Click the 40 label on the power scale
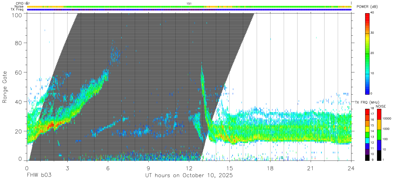The height and width of the screenshot is (182, 395). click(372, 13)
